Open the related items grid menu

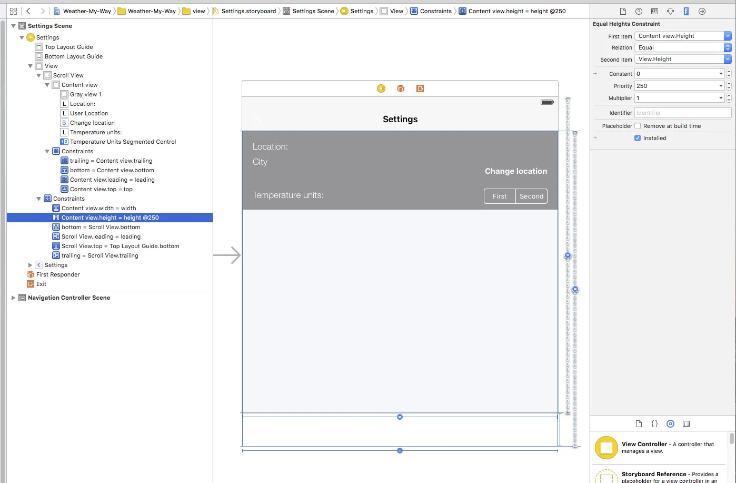pyautogui.click(x=13, y=11)
